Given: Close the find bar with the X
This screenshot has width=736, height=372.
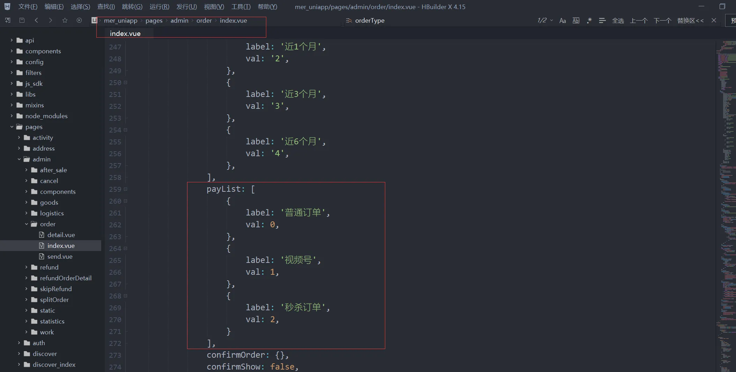Looking at the screenshot, I should (714, 21).
